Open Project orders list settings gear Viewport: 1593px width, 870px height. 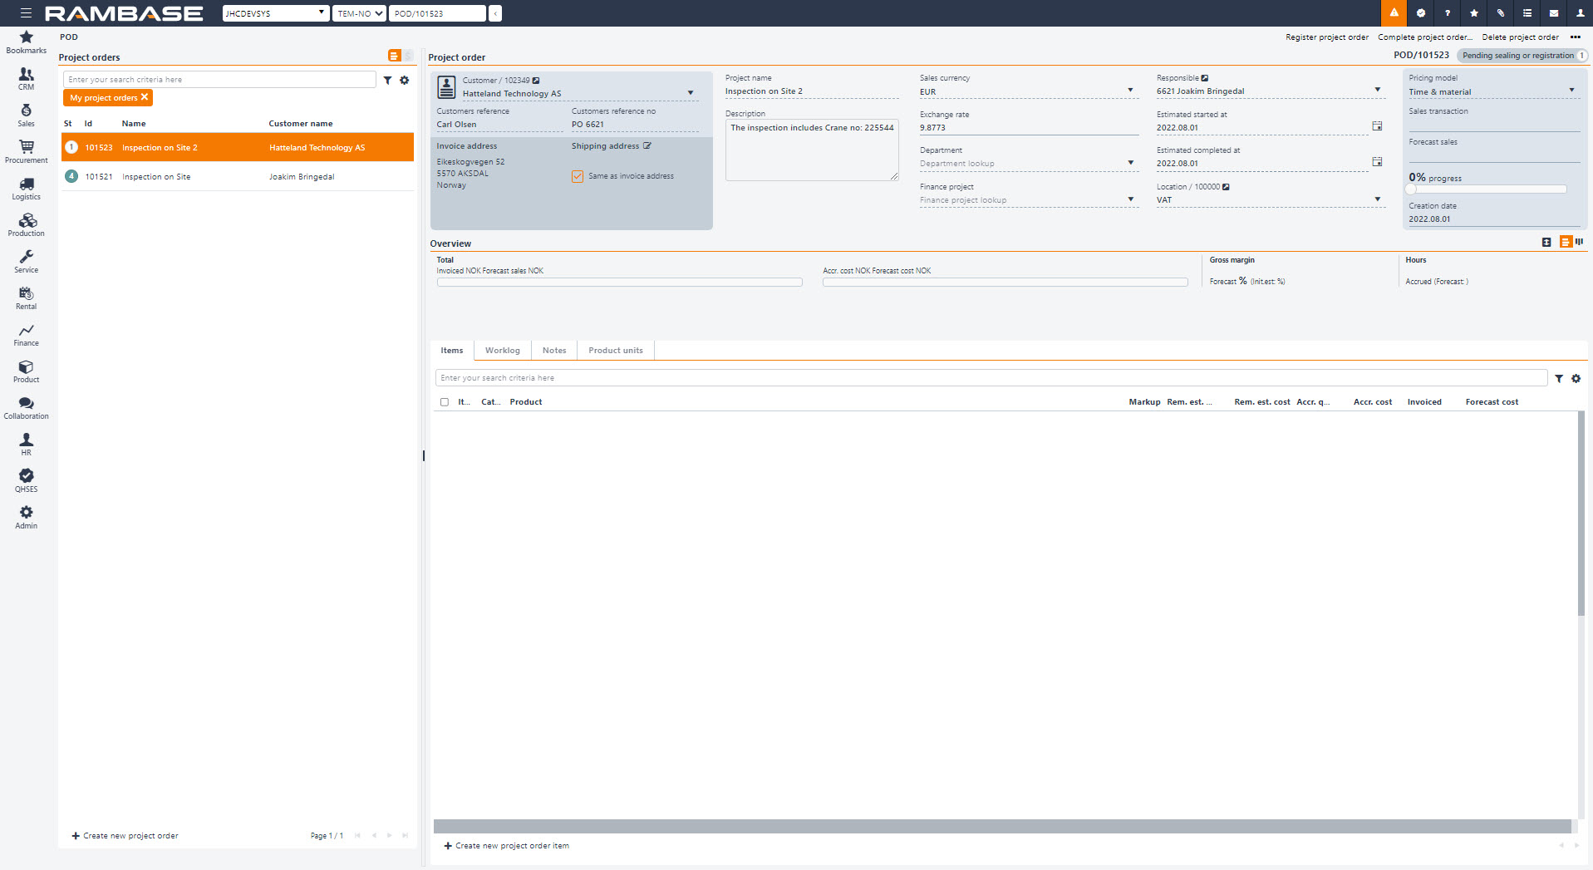tap(405, 81)
